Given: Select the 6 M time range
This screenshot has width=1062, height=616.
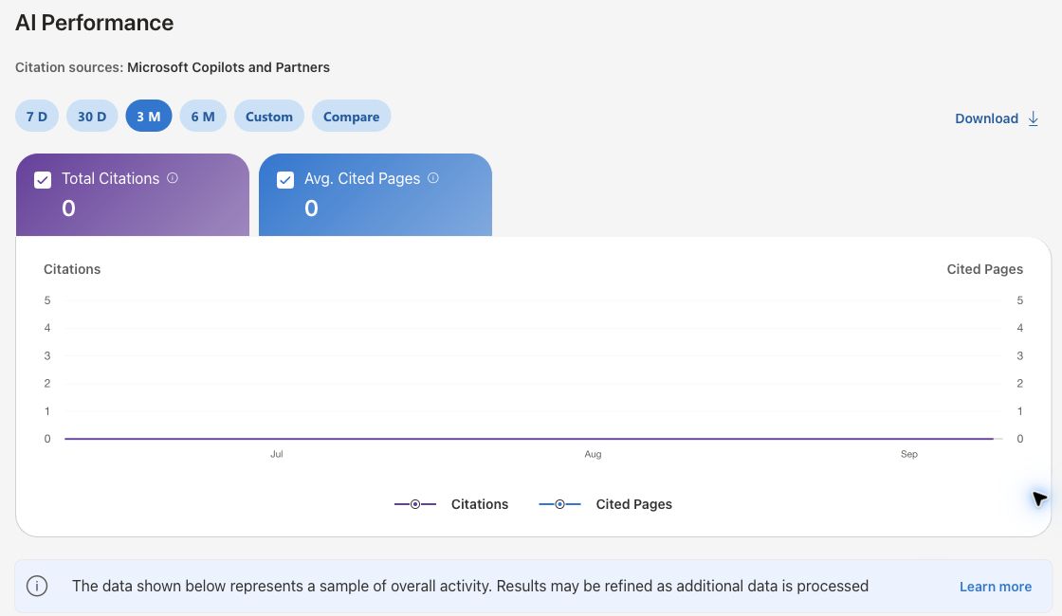Looking at the screenshot, I should pyautogui.click(x=203, y=117).
